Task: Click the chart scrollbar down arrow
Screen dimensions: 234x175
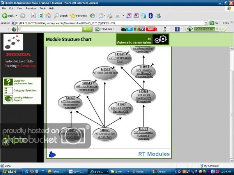Action: pyautogui.click(x=231, y=160)
